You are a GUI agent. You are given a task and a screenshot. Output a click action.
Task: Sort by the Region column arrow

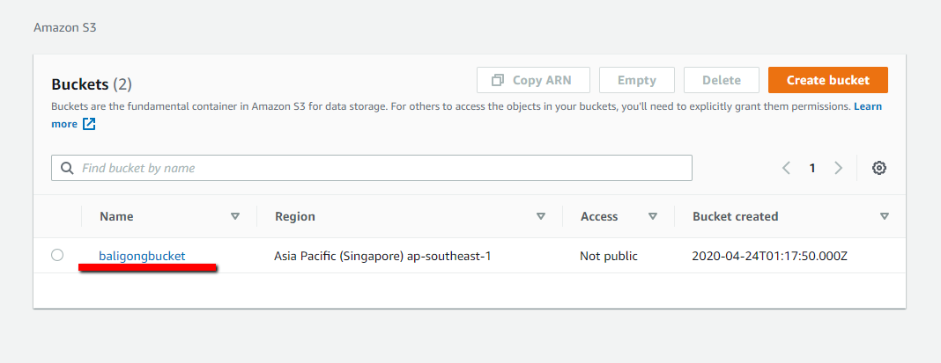(541, 216)
